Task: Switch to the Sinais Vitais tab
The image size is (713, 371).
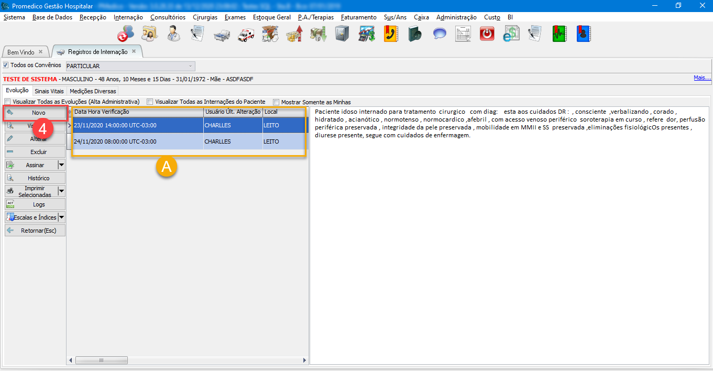Action: (x=49, y=91)
